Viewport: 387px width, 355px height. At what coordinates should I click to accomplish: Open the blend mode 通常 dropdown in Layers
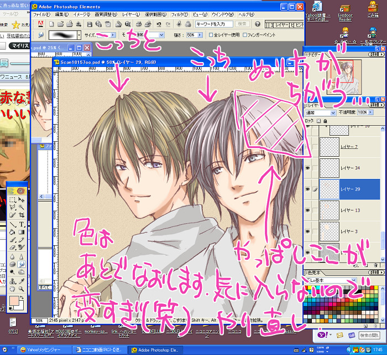pyautogui.click(x=333, y=113)
